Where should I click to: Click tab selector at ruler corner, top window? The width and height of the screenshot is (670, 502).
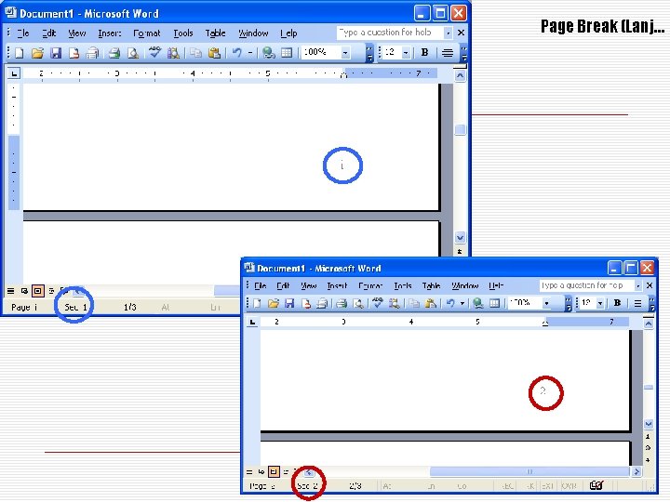[14, 73]
